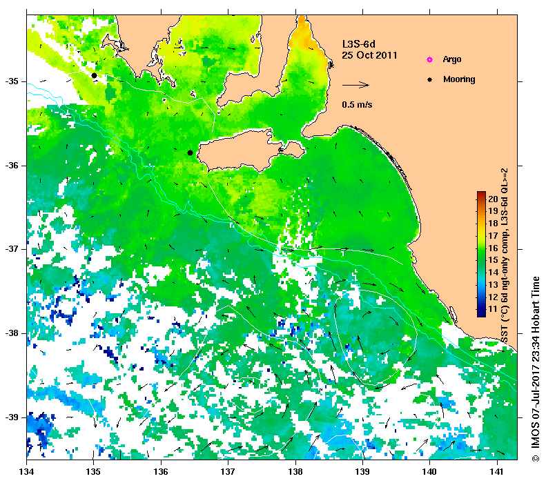
Task: Click longitude label '141'
Action: 497,471
